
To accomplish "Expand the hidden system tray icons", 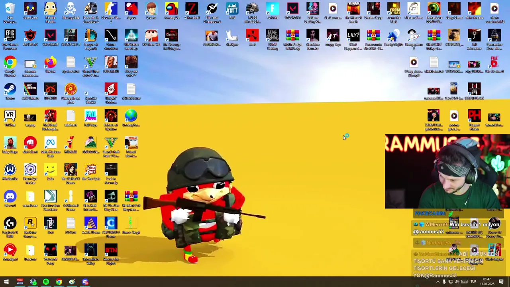I will 438,282.
